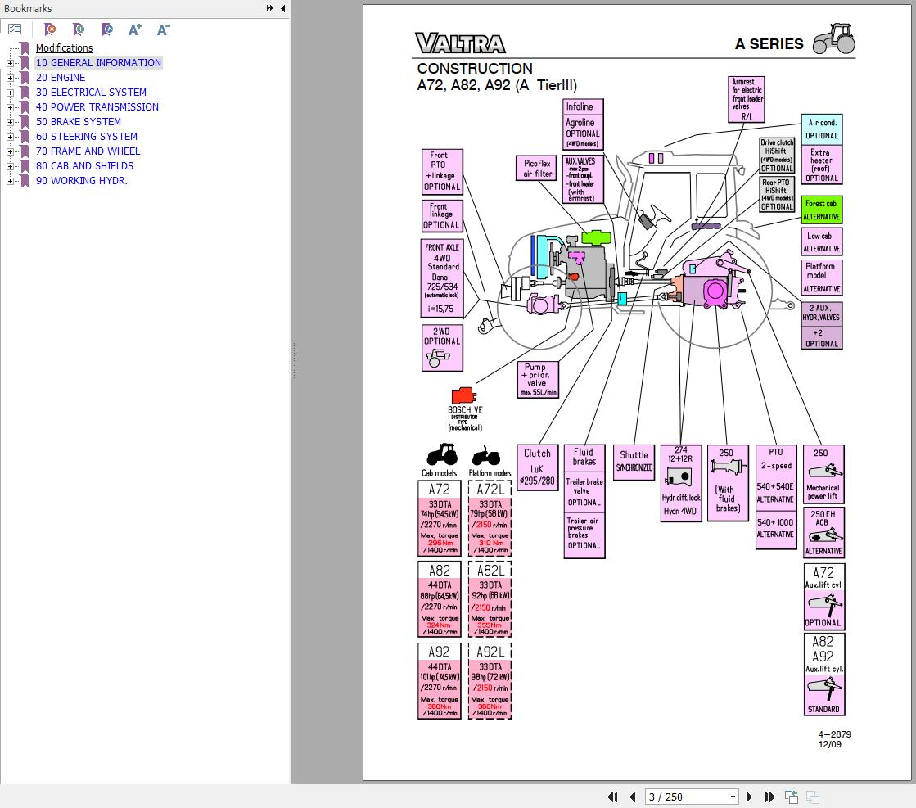Click the A SERIES title text

769,44
